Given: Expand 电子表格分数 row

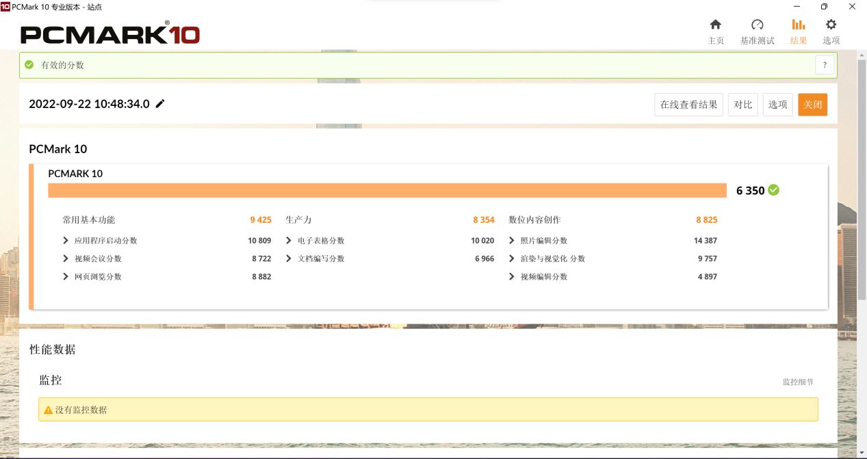Looking at the screenshot, I should point(289,241).
